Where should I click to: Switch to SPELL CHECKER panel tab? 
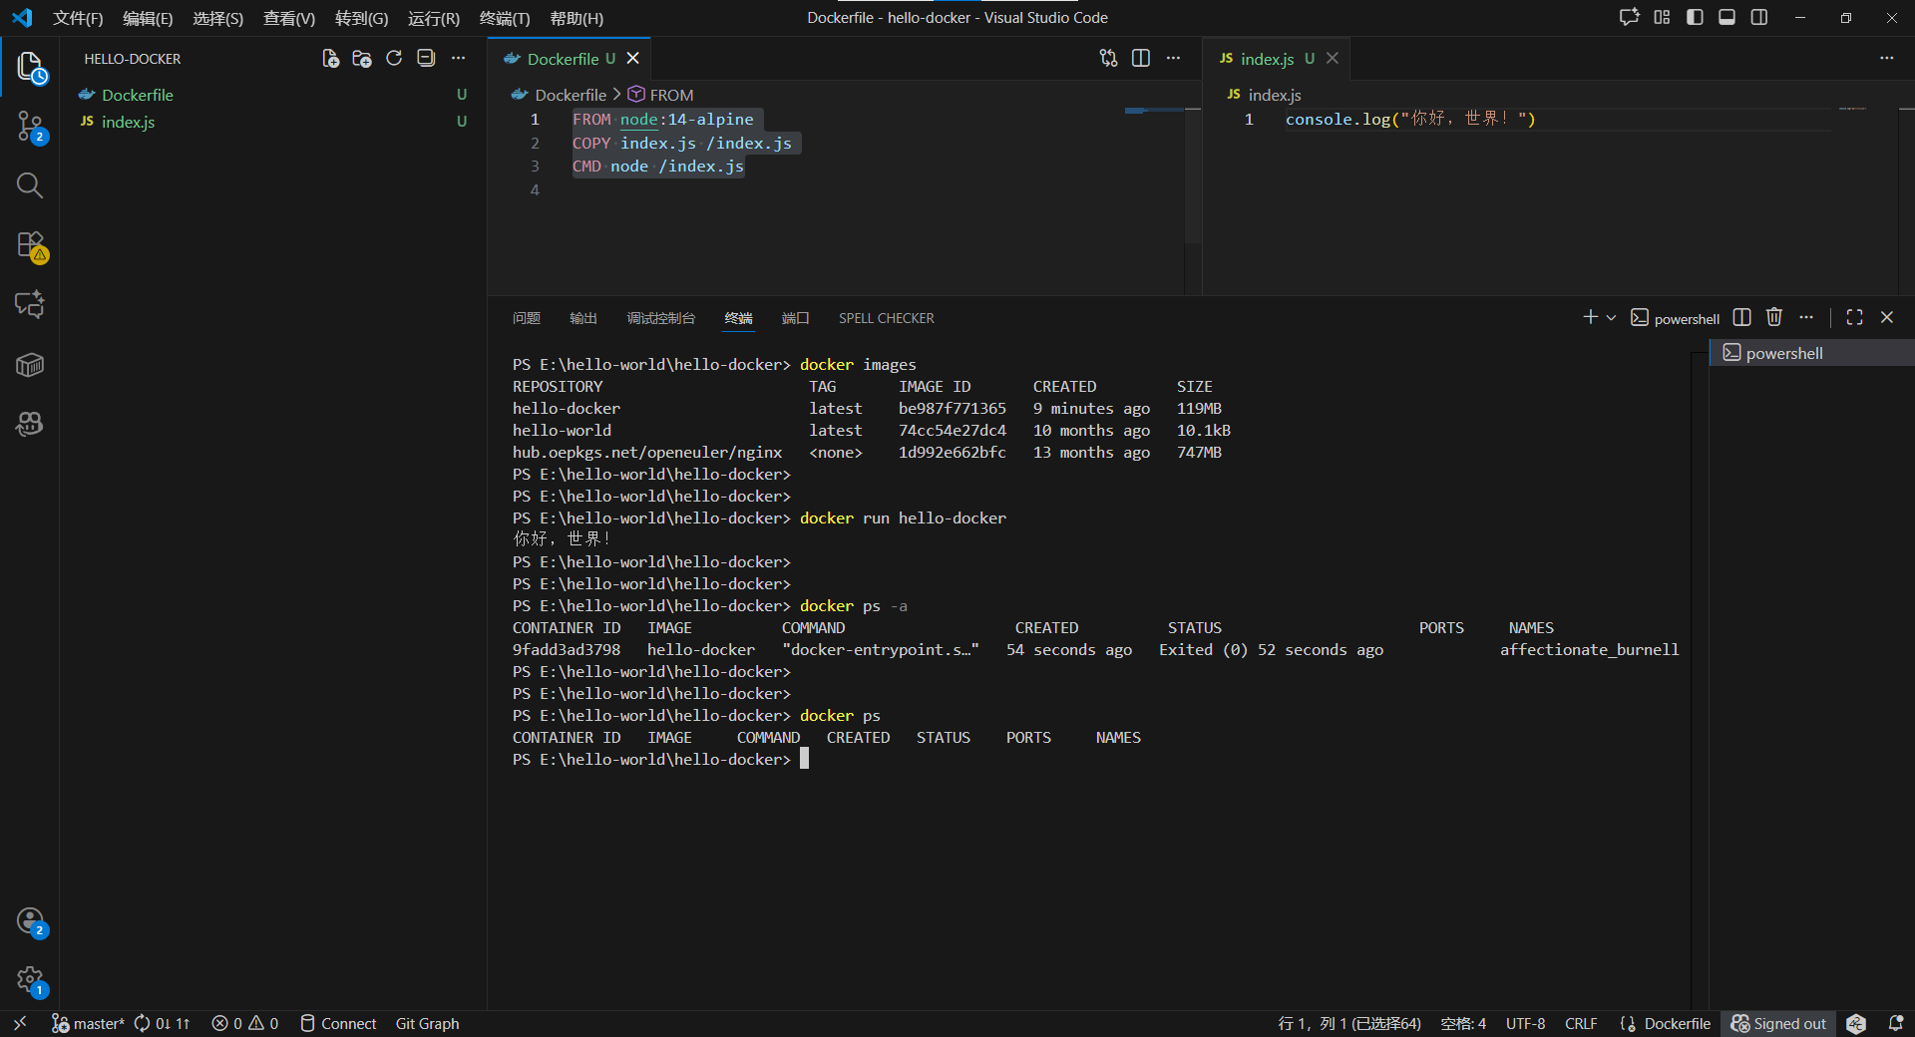pos(886,318)
